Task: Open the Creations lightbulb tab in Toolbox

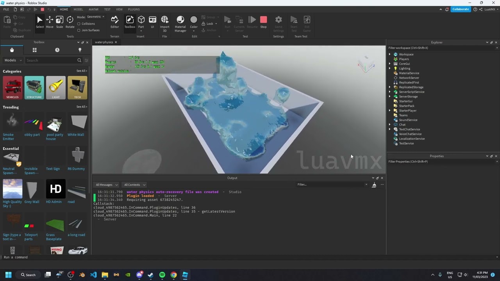Action: (80, 50)
